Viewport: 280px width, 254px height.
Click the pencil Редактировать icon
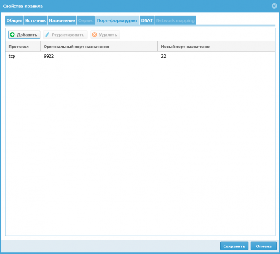(x=47, y=35)
